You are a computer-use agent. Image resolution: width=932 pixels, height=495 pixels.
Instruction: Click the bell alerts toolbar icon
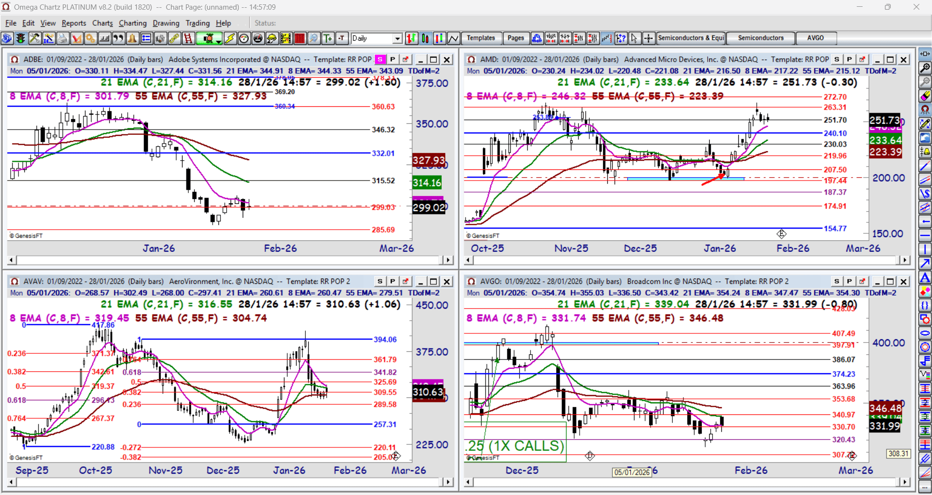coord(132,38)
